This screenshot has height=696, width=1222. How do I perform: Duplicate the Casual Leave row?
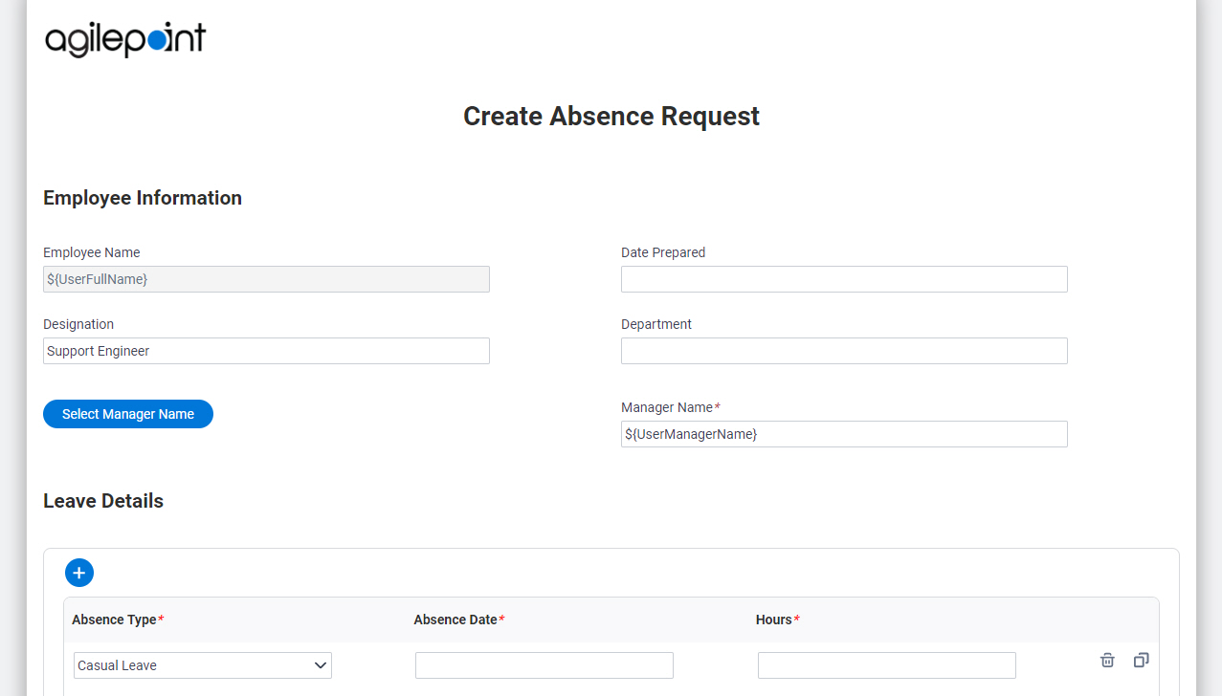(1141, 660)
